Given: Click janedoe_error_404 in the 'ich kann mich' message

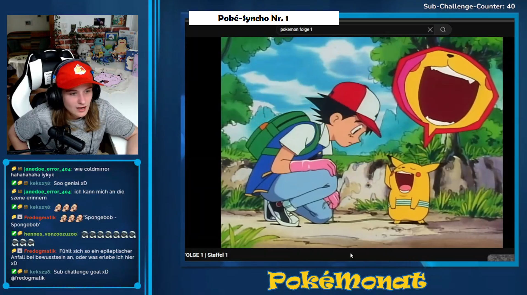Looking at the screenshot, I should click(48, 192).
